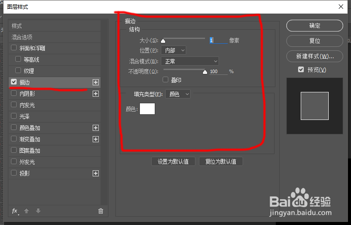Toggle the 预览 checkbox
Viewport: 351px width, 225px height.
[301, 70]
